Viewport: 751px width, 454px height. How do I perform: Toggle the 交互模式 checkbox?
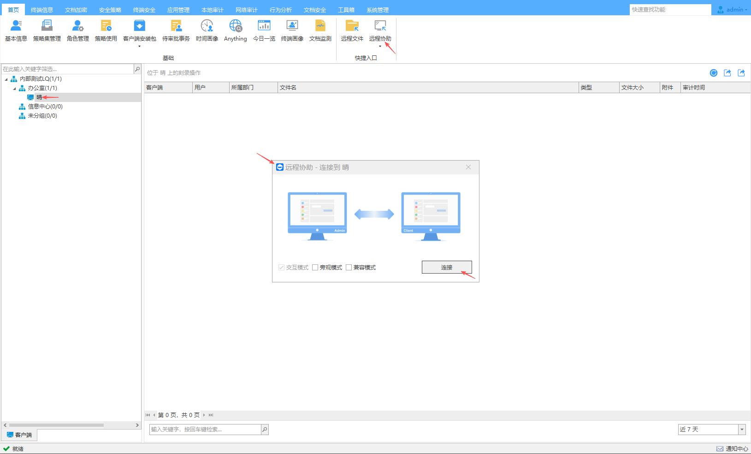(281, 268)
